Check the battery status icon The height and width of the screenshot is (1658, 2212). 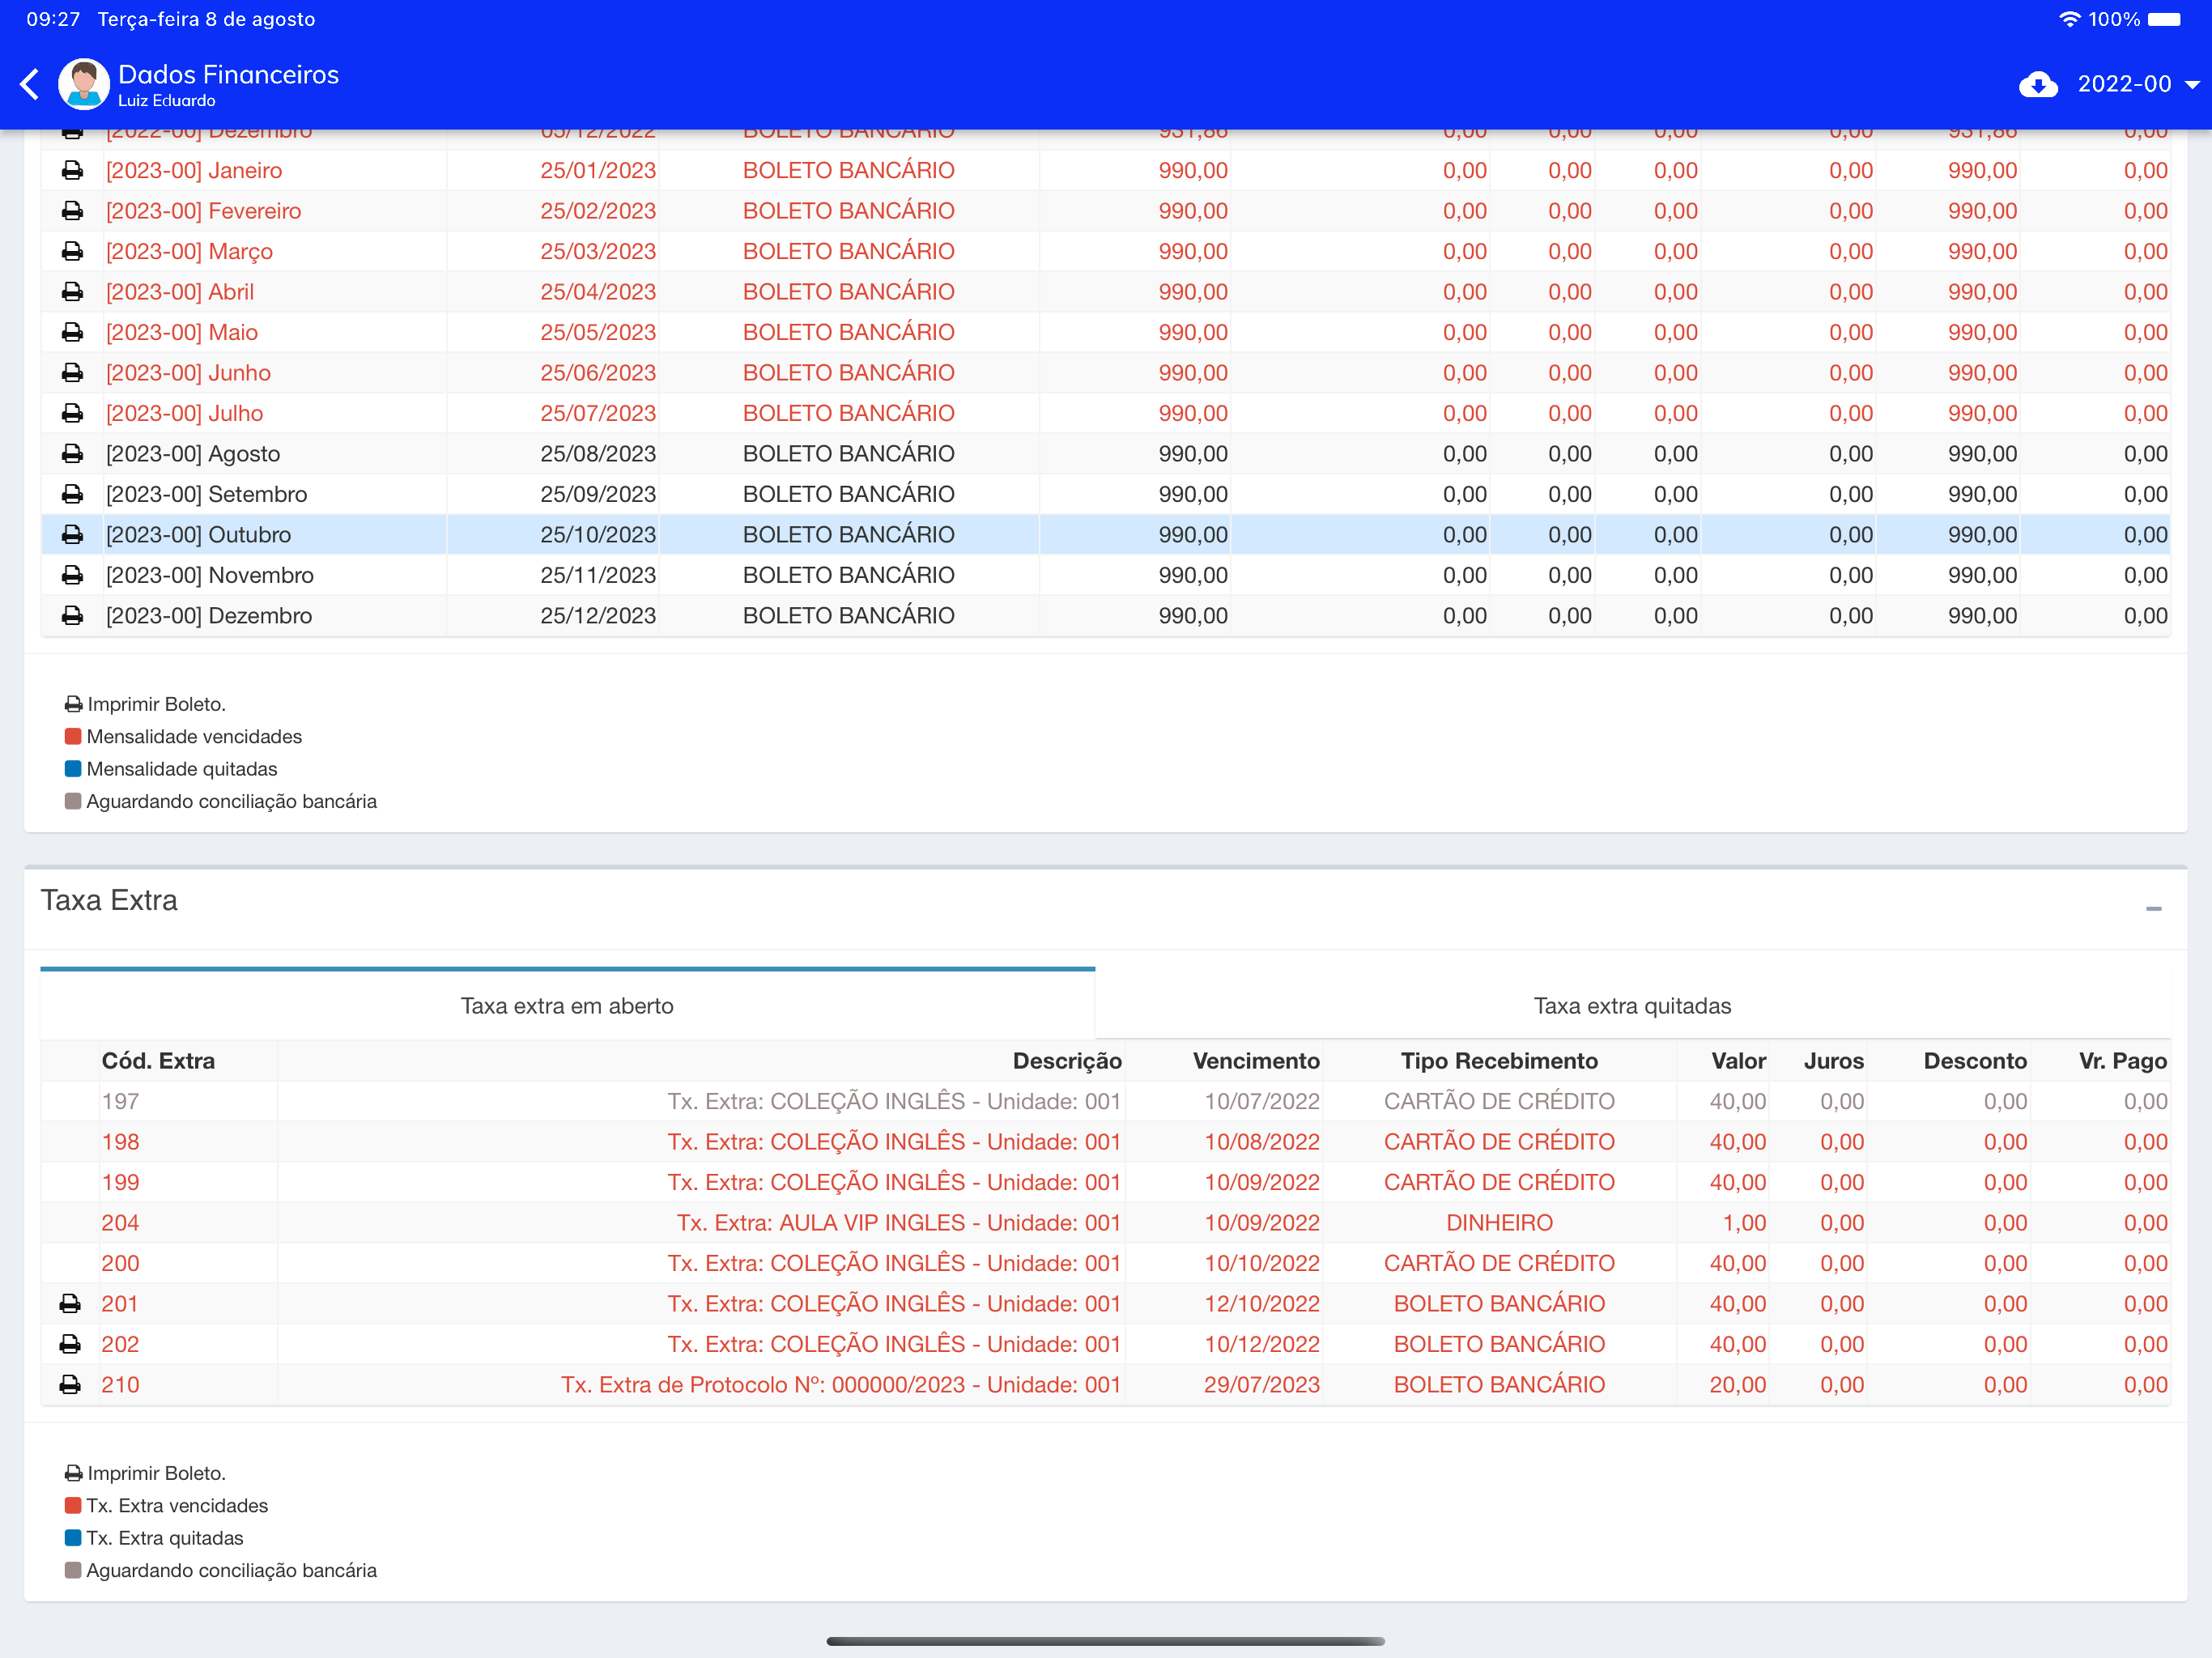(2163, 19)
